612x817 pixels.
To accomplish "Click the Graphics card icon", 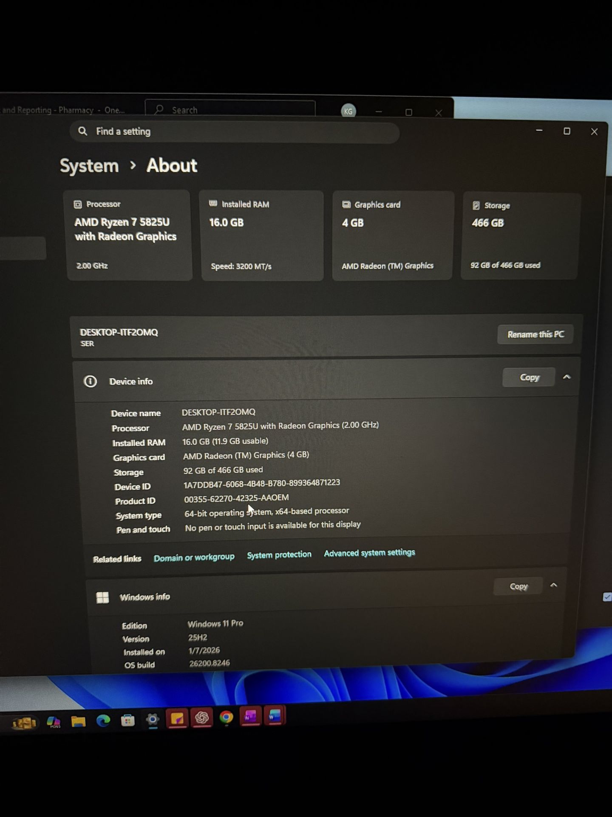I will [346, 205].
